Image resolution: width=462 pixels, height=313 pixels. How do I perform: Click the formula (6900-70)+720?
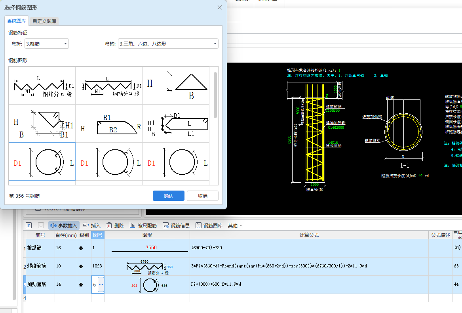(x=207, y=248)
